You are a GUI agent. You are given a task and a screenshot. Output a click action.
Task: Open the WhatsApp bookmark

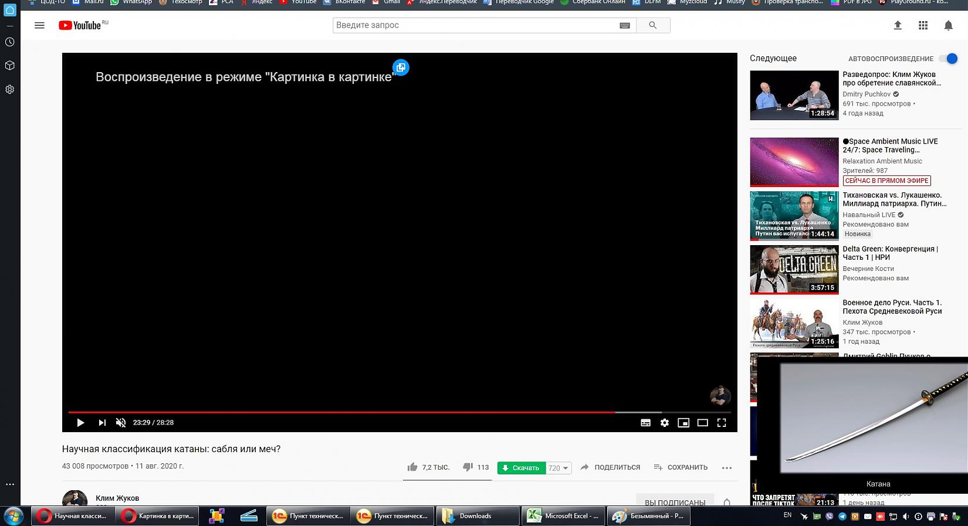point(131,2)
